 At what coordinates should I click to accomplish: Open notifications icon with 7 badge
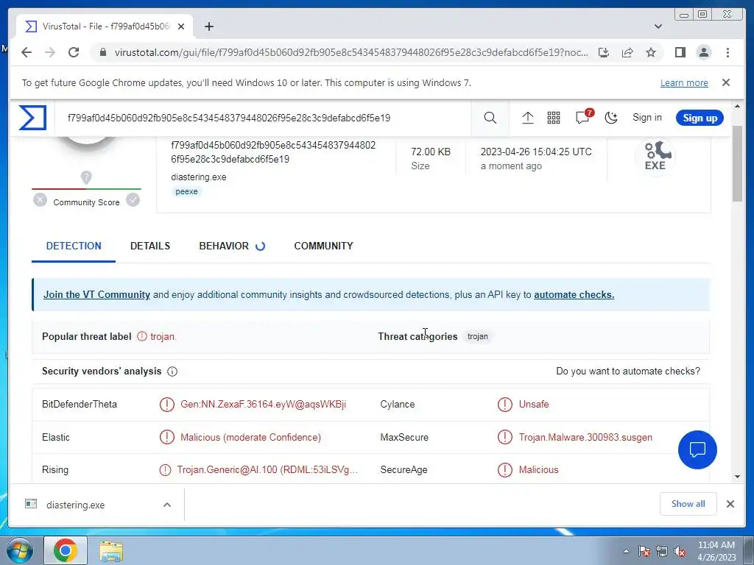coord(583,117)
